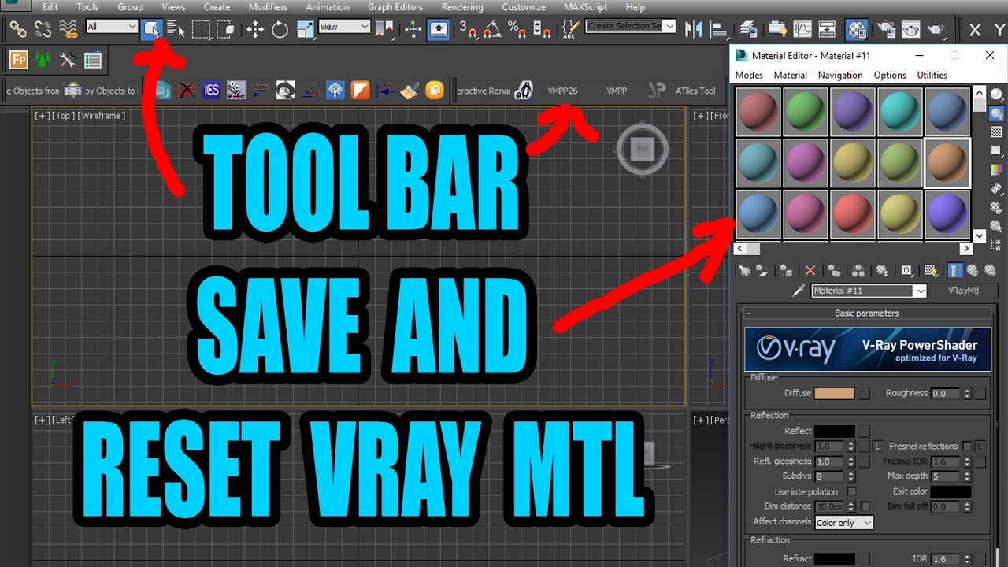The image size is (1008, 567).
Task: Pick the Rectangular Selection Region tool
Action: 202,30
